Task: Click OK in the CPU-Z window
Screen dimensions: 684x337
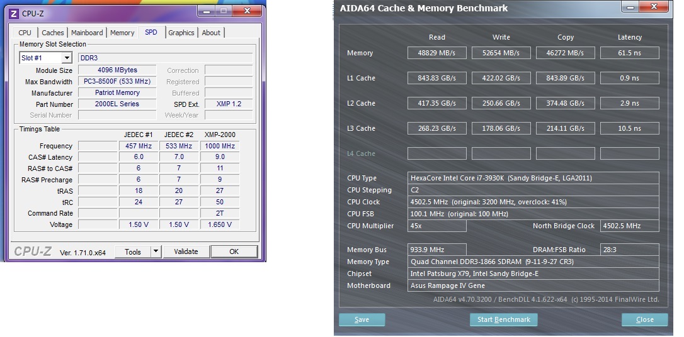Action: [x=234, y=251]
